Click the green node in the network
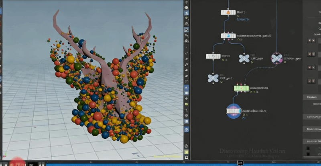Image resolution: width=321 pixels, height=166 pixels. click(242, 88)
